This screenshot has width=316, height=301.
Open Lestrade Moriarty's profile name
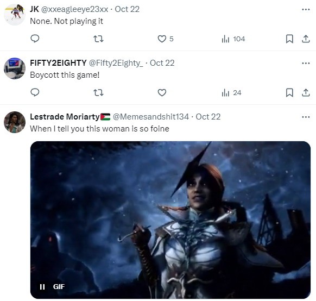(65, 117)
